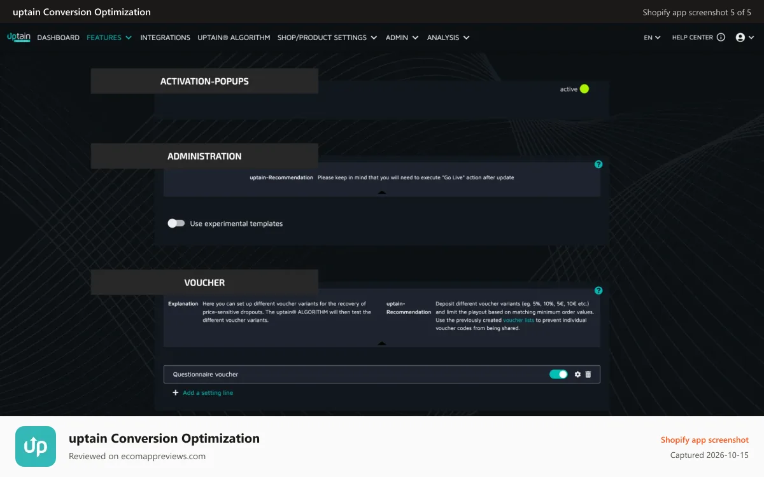
Task: Delete Questionnaire voucher with trash icon
Action: [588, 375]
